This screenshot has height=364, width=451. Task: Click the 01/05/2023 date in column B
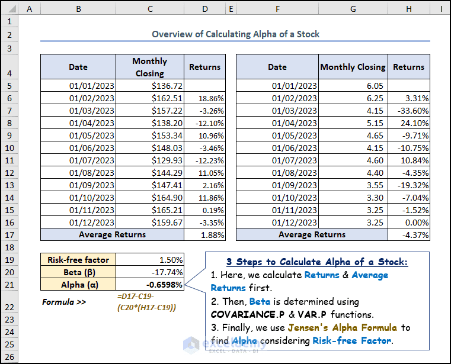click(x=78, y=136)
